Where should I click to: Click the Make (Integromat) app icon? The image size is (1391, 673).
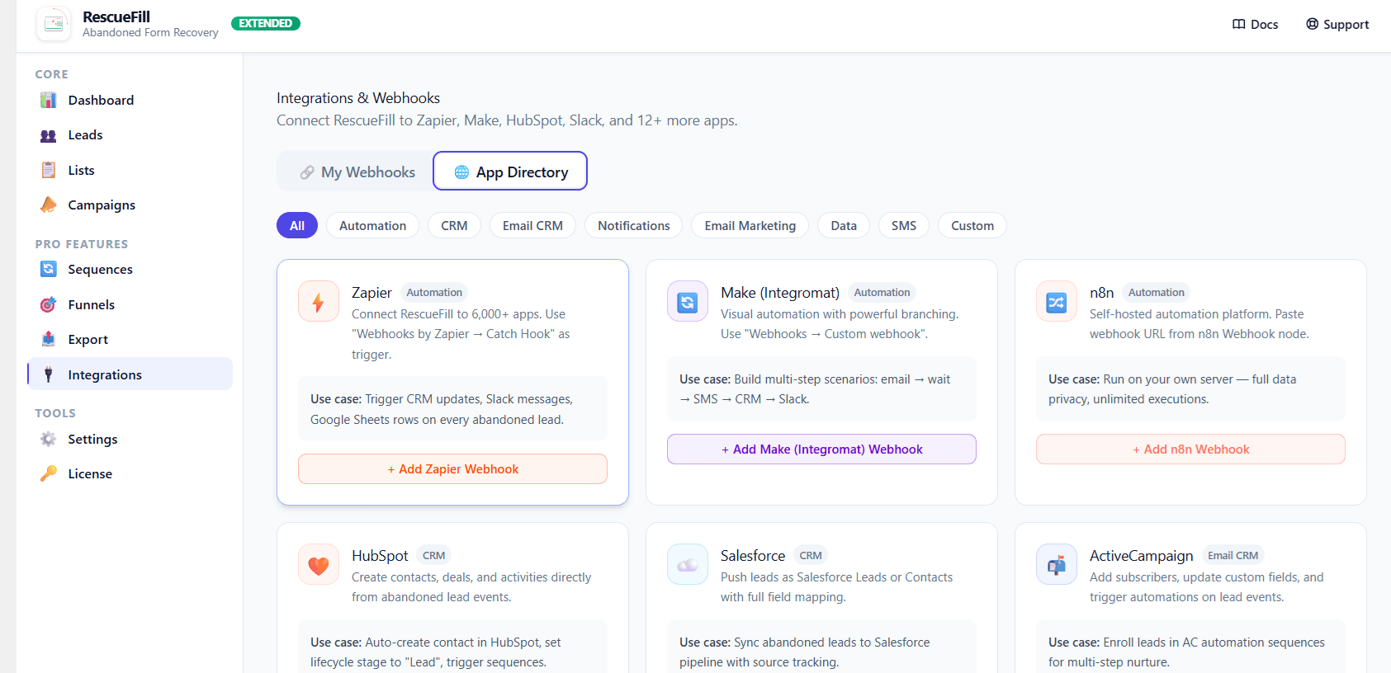(688, 301)
